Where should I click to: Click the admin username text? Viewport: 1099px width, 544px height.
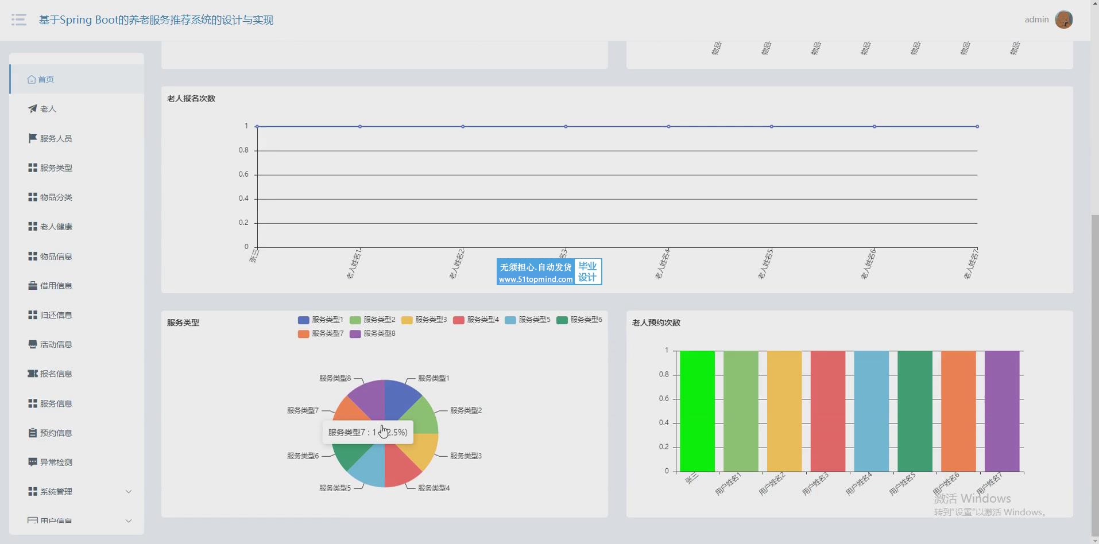[1036, 20]
